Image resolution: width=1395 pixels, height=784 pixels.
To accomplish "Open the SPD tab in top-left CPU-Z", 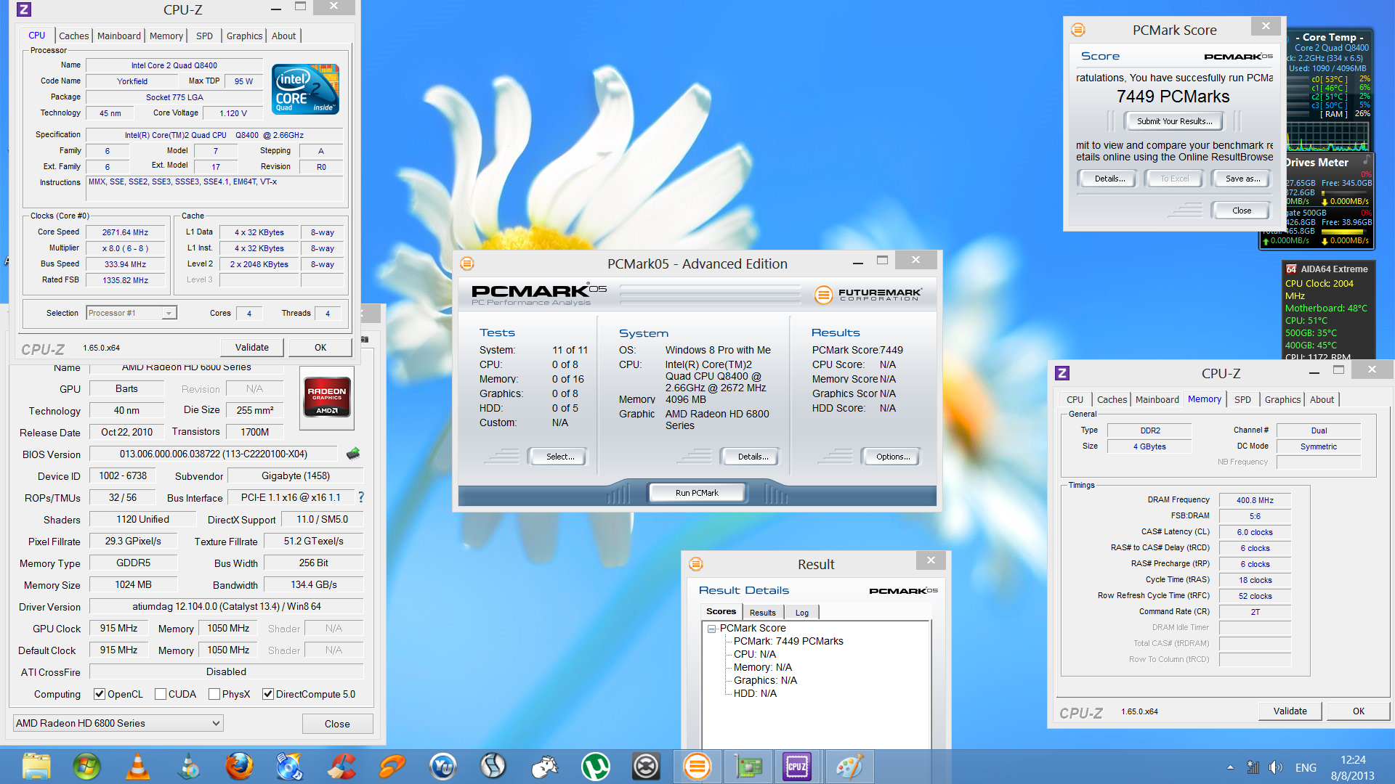I will 205,36.
